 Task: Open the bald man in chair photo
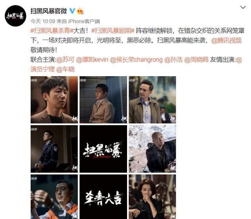153,149
